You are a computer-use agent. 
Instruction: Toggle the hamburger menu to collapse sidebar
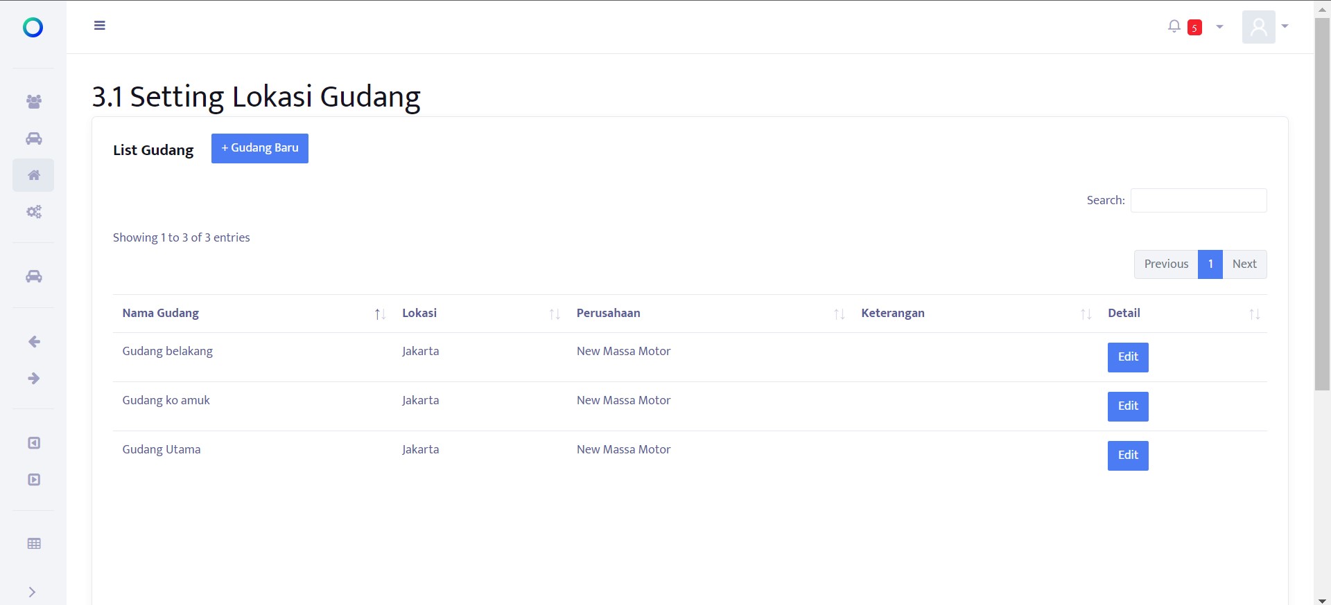[100, 26]
